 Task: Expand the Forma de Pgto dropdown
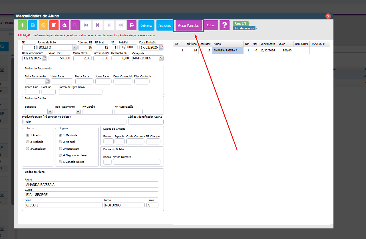[75, 47]
